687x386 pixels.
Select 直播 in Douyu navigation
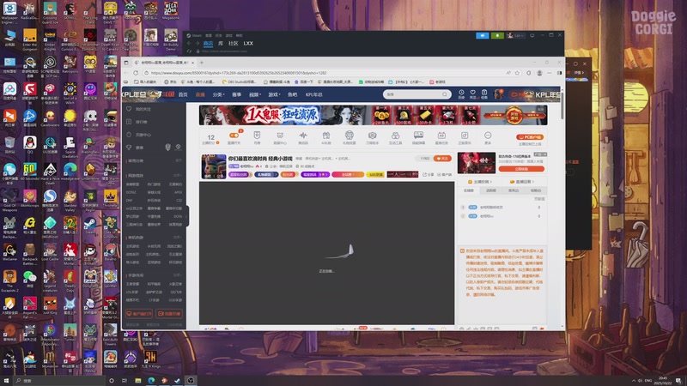pos(200,94)
